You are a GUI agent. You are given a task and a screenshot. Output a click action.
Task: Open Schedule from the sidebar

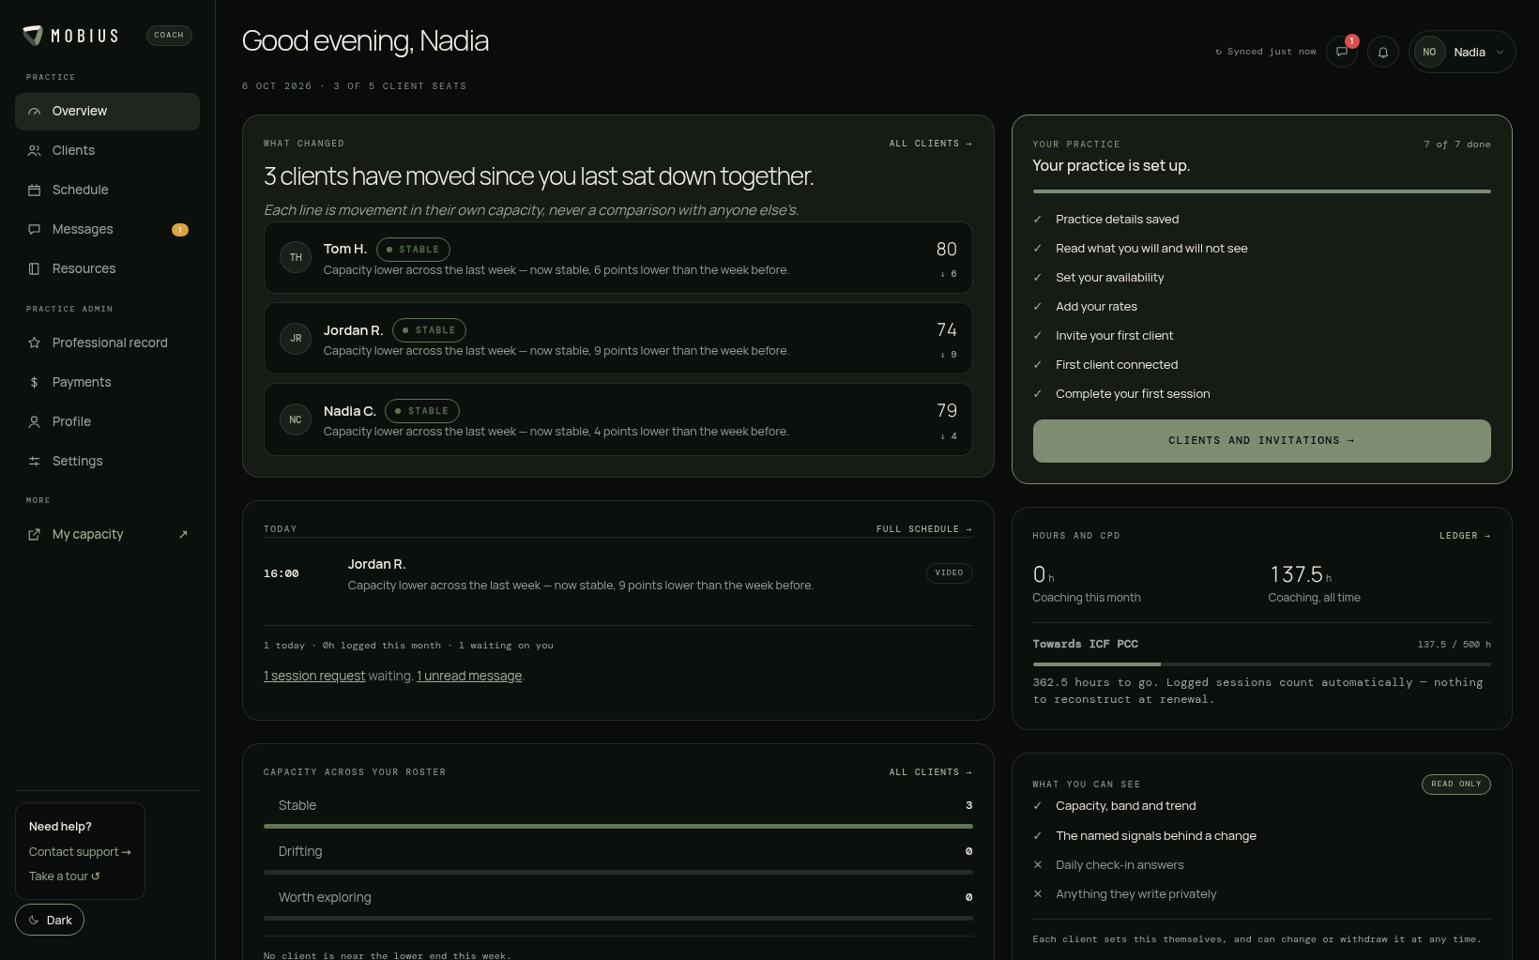click(107, 190)
